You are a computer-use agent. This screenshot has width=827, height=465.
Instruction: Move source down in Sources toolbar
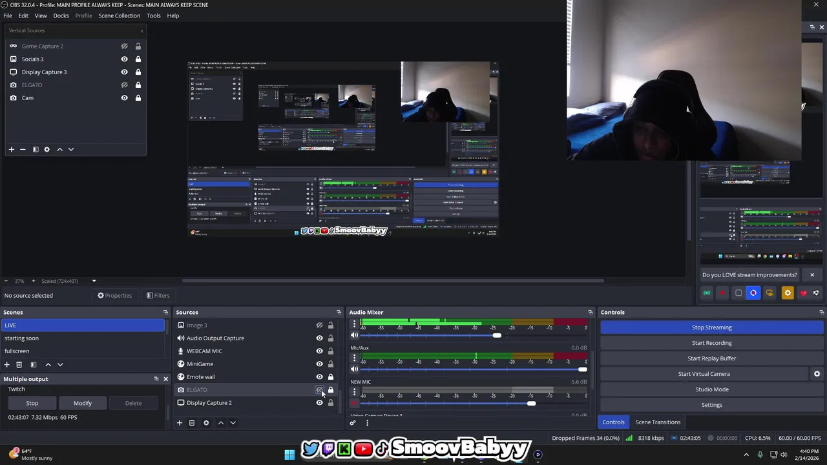[x=233, y=423]
